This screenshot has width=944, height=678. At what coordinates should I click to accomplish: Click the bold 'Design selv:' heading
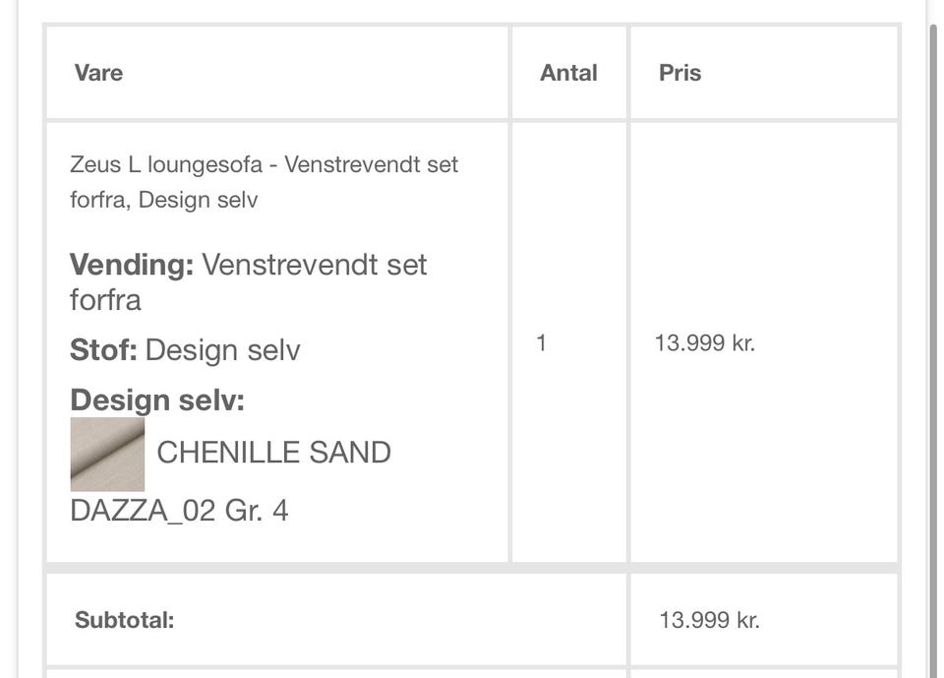point(157,401)
